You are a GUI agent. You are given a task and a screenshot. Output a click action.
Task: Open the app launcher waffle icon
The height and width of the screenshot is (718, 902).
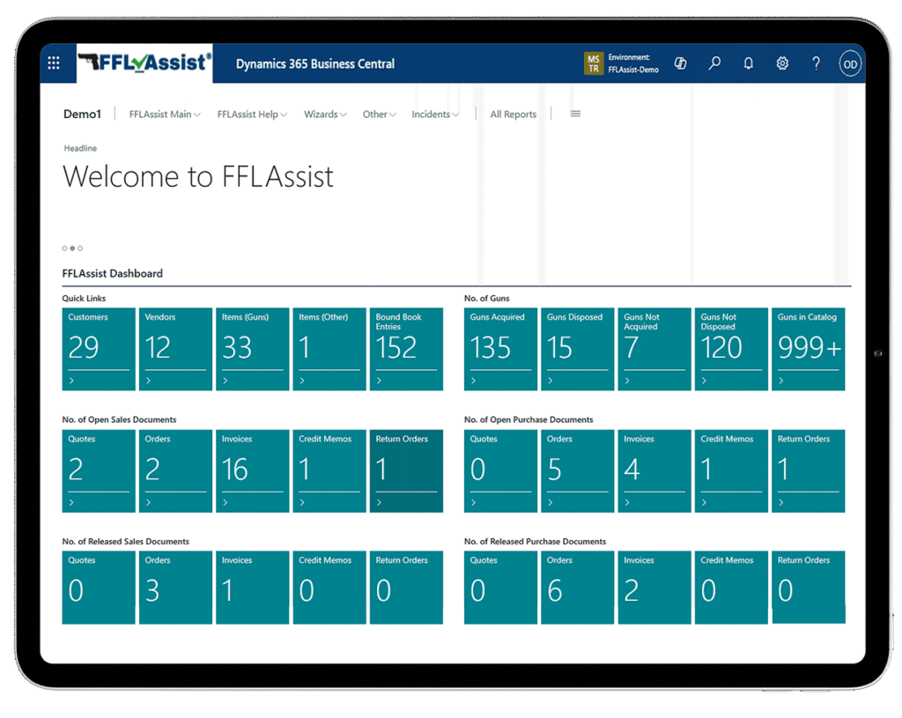[x=54, y=63]
